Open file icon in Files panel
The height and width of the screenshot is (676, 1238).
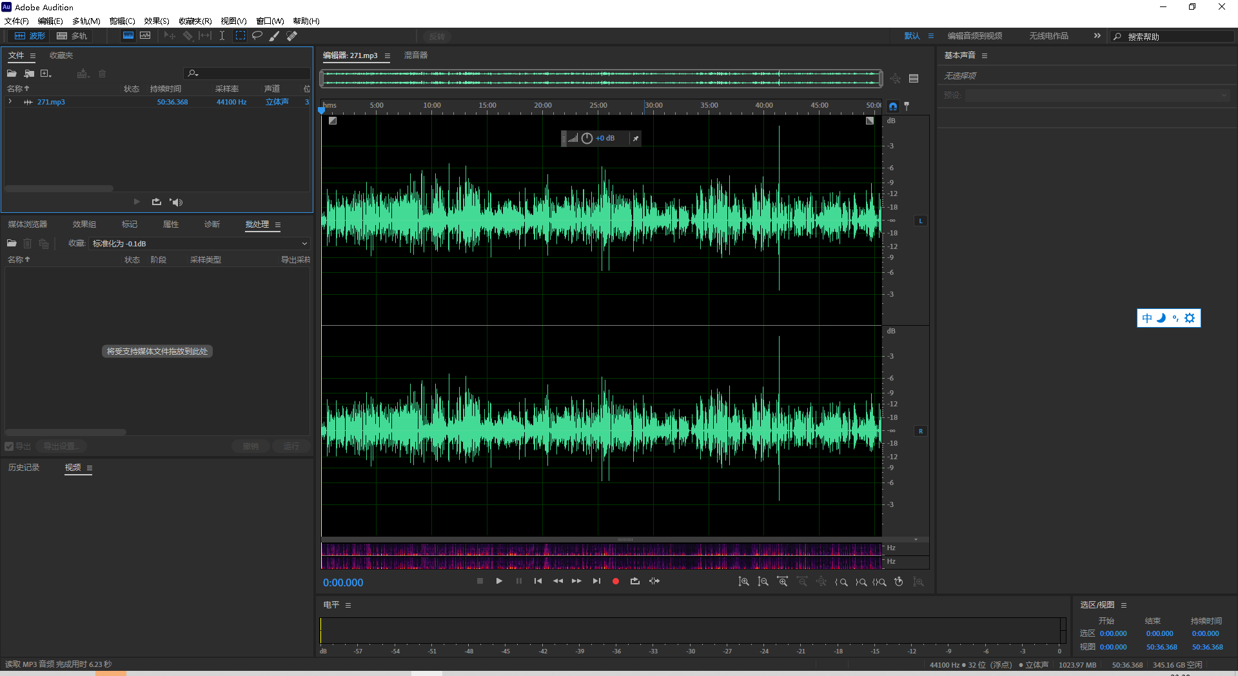(x=12, y=74)
